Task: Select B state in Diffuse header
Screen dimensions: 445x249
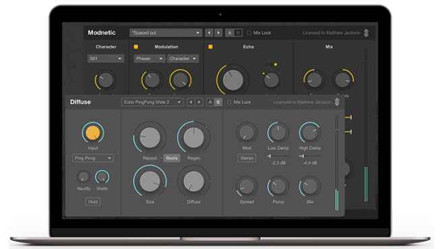Action: click(x=218, y=102)
